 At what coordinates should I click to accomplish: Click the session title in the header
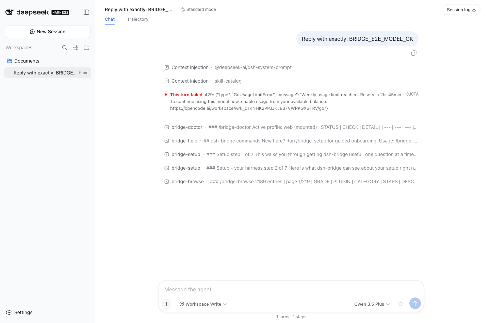point(138,10)
